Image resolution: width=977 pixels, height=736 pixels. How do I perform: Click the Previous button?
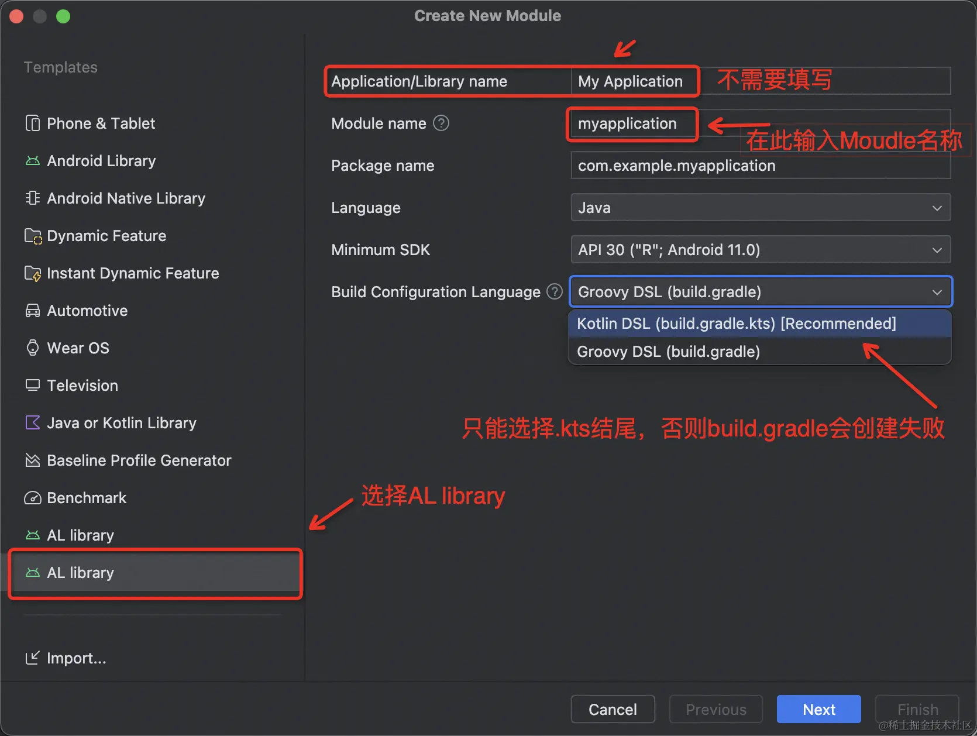pyautogui.click(x=715, y=709)
